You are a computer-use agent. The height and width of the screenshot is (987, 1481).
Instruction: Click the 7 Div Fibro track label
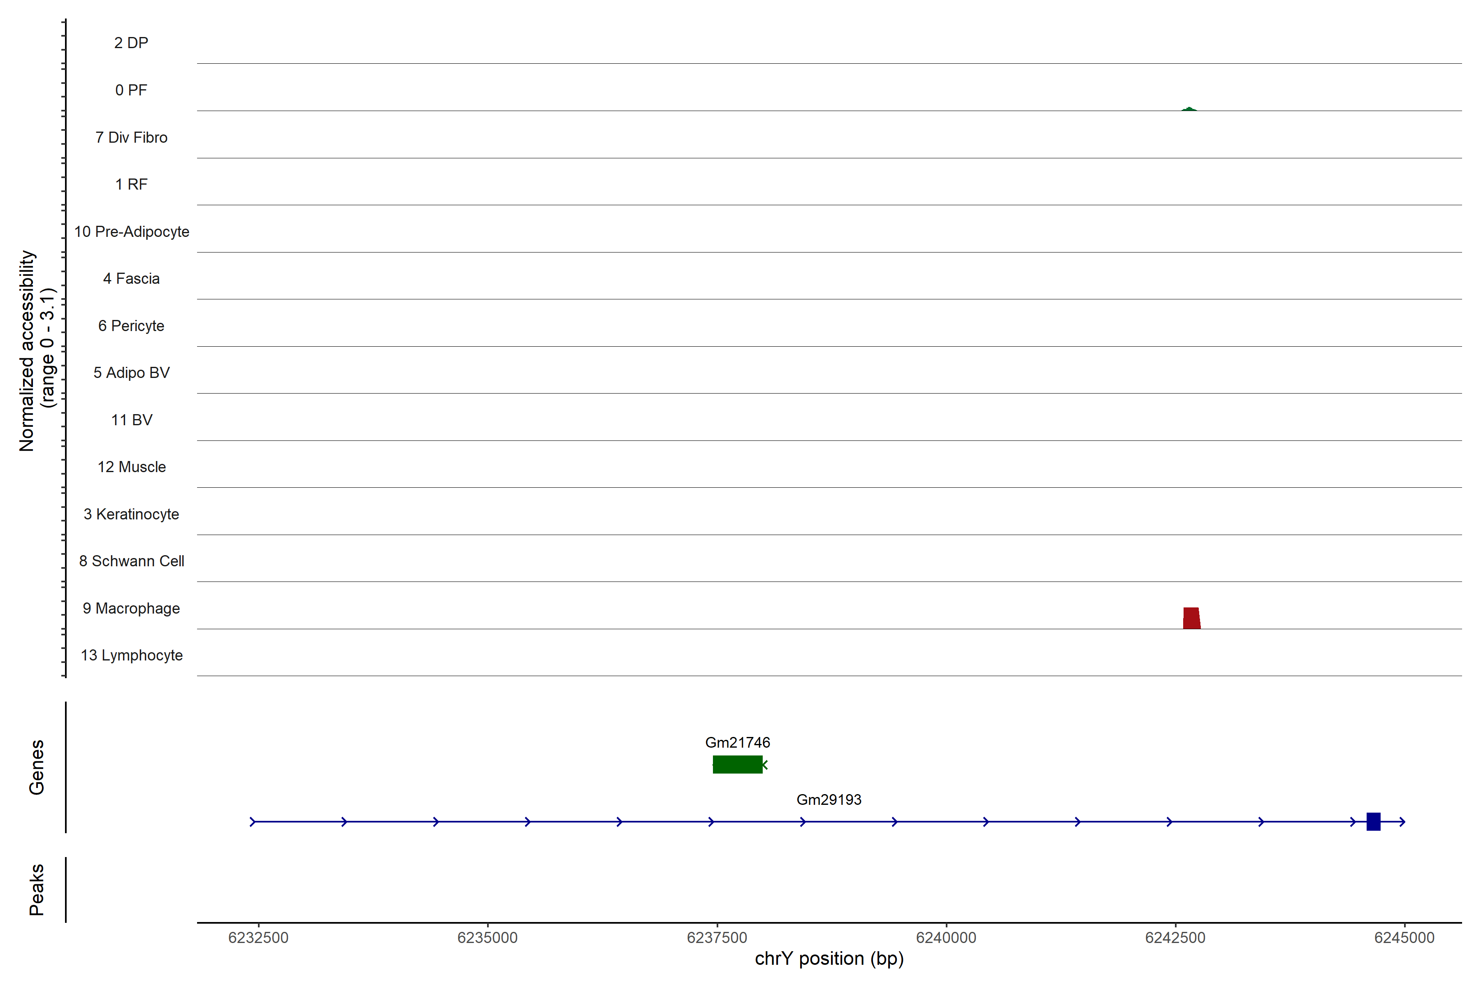pos(131,137)
